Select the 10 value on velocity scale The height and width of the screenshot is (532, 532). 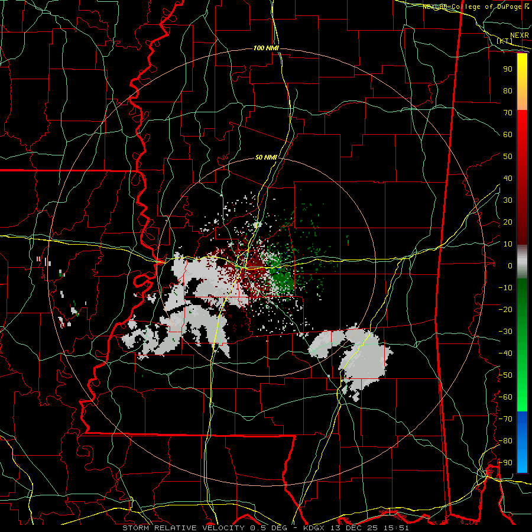pyautogui.click(x=508, y=244)
